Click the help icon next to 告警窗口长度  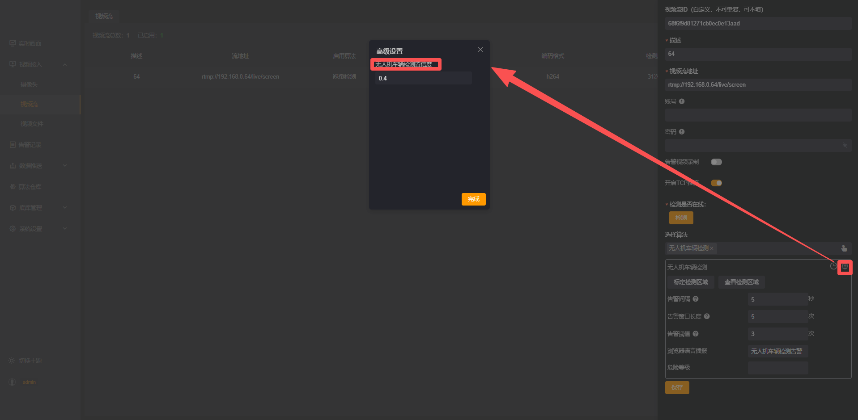[x=707, y=316]
